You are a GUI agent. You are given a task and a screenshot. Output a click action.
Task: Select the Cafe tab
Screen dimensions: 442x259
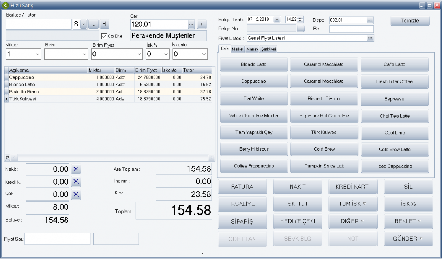225,49
